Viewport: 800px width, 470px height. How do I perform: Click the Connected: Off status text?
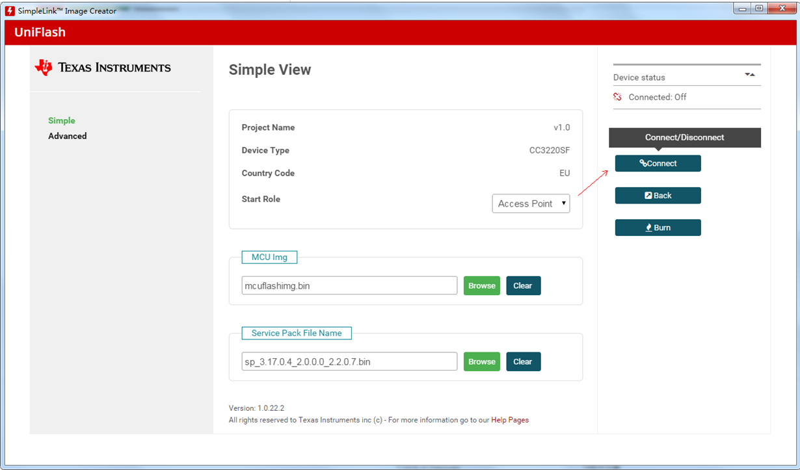658,97
